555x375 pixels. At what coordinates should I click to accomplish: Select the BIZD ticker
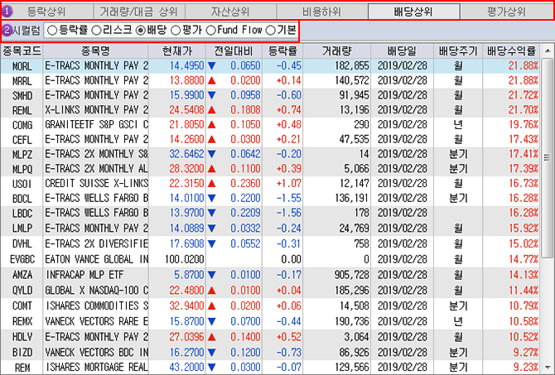pos(22,353)
